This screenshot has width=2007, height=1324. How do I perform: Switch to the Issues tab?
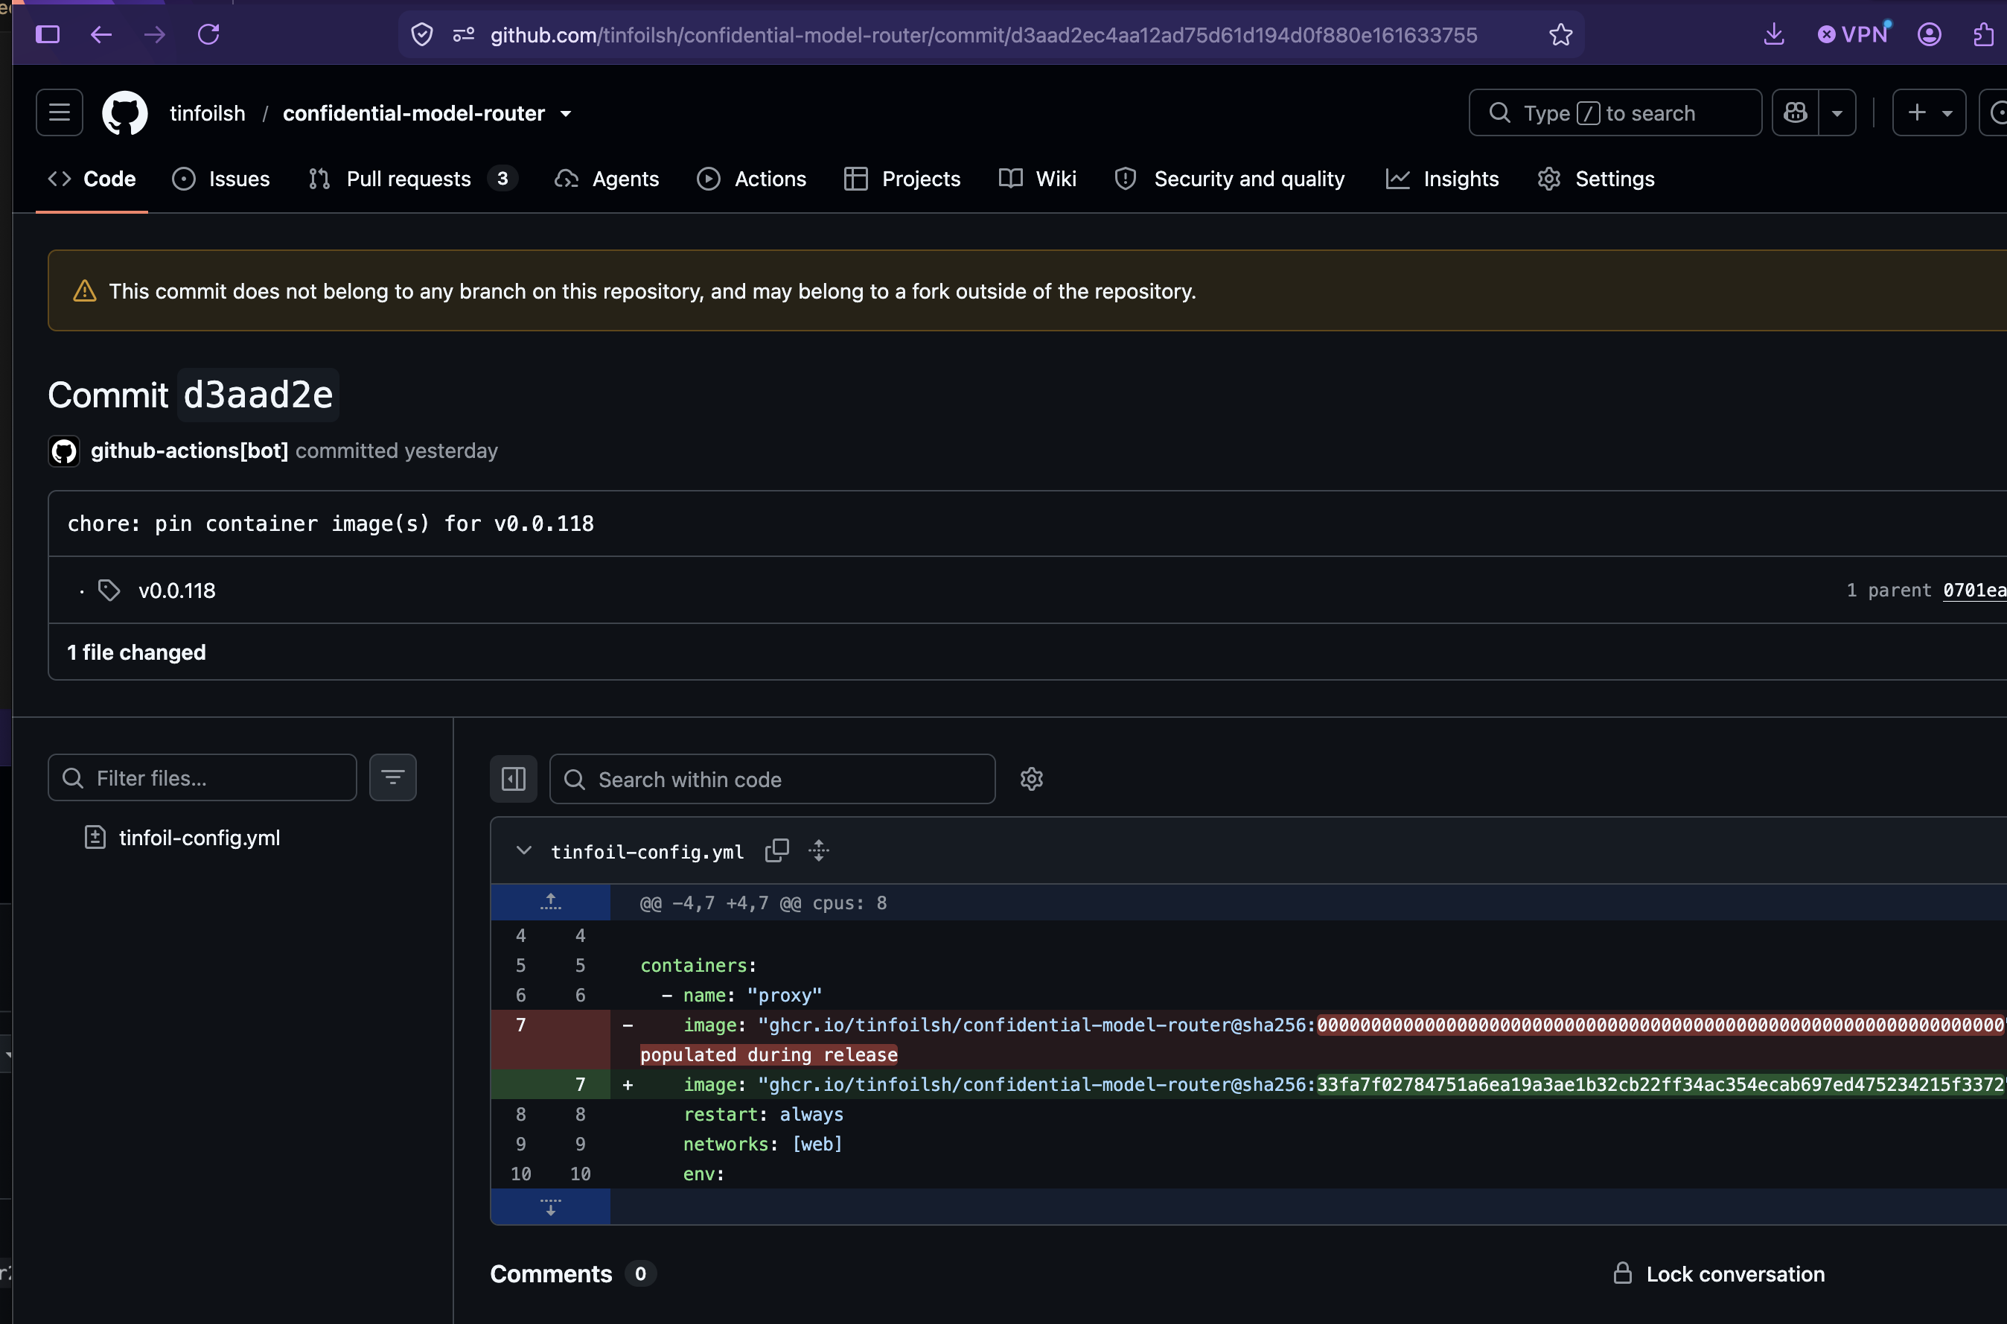tap(221, 179)
